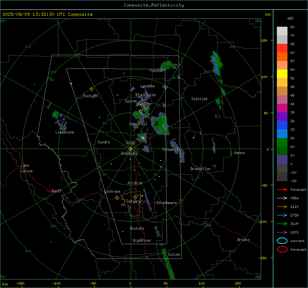Select the Vulcan label
The image size is (308, 288).
tap(174, 254)
